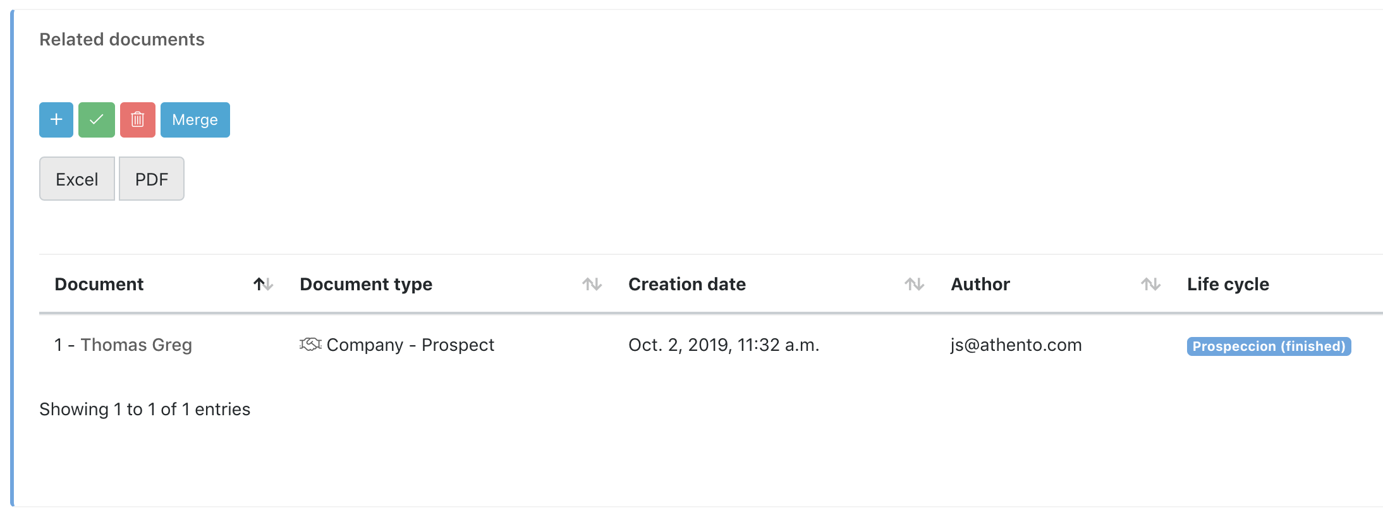1383x520 pixels.
Task: Sort by Creation date arrows icon
Action: pyautogui.click(x=914, y=285)
